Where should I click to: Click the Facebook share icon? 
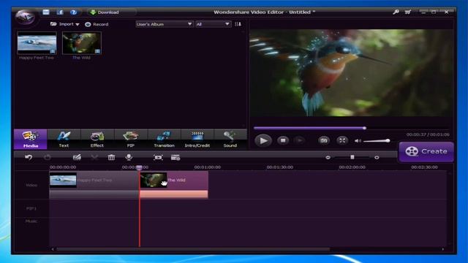pos(60,12)
